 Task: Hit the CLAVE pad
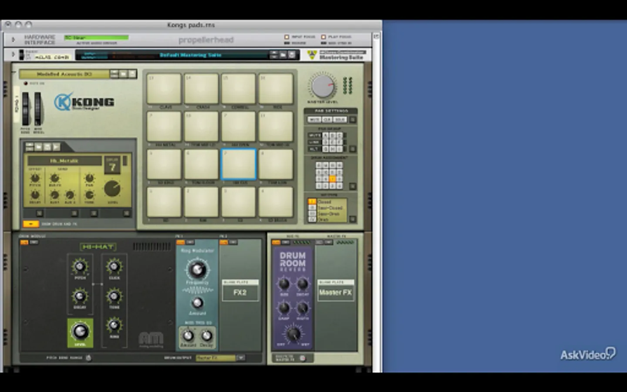coord(164,88)
